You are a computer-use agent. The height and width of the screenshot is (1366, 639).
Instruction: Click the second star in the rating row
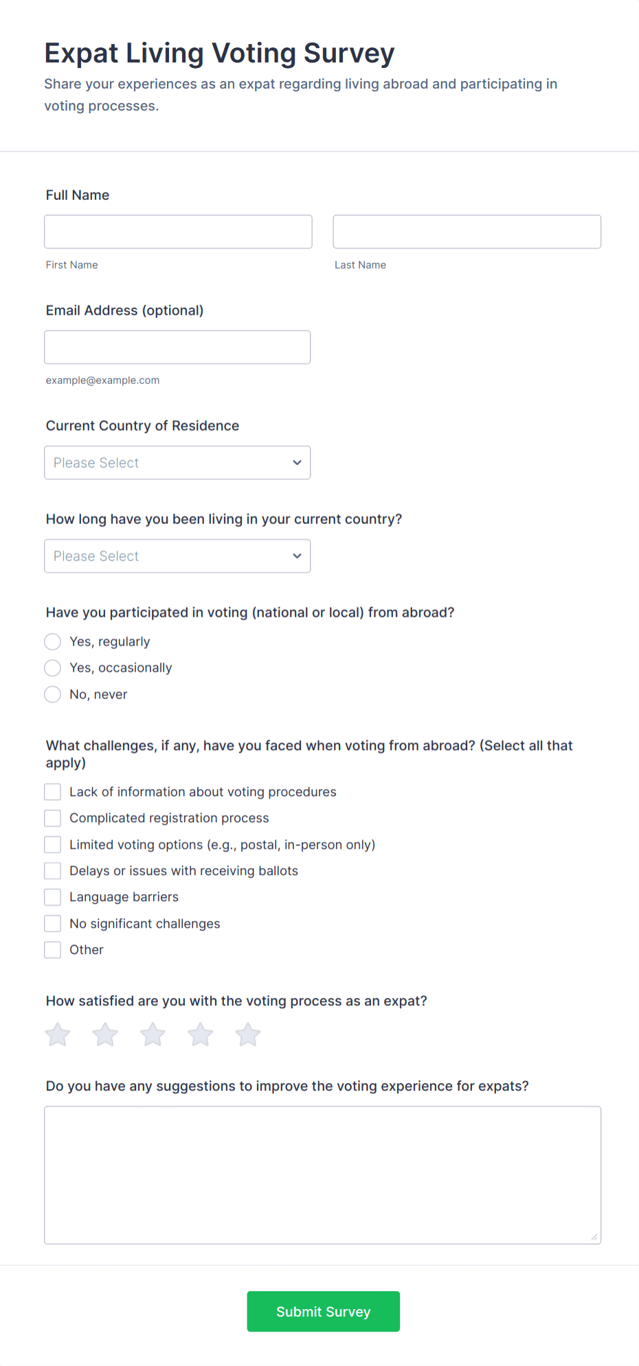point(105,1034)
